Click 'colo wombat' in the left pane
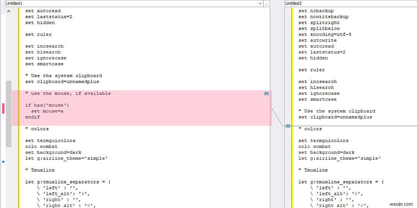417x208 pixels. (41, 146)
